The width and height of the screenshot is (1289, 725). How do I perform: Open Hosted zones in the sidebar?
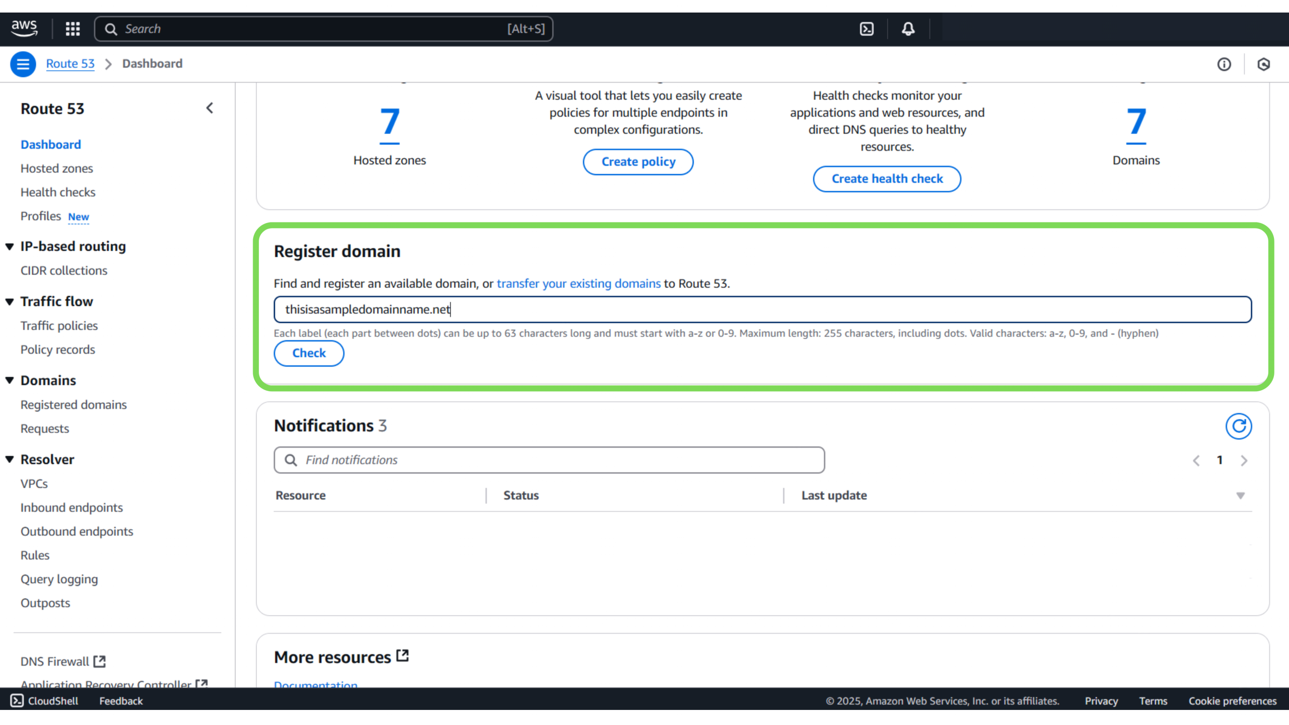coord(57,168)
